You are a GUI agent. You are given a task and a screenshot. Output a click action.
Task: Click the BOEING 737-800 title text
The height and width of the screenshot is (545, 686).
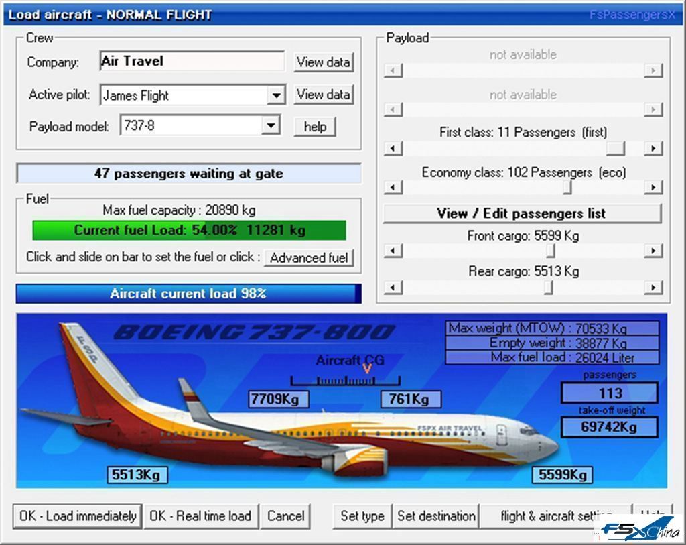click(255, 332)
